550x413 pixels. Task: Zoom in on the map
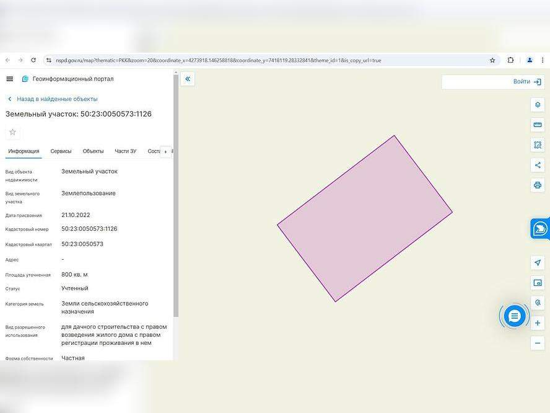(537, 323)
